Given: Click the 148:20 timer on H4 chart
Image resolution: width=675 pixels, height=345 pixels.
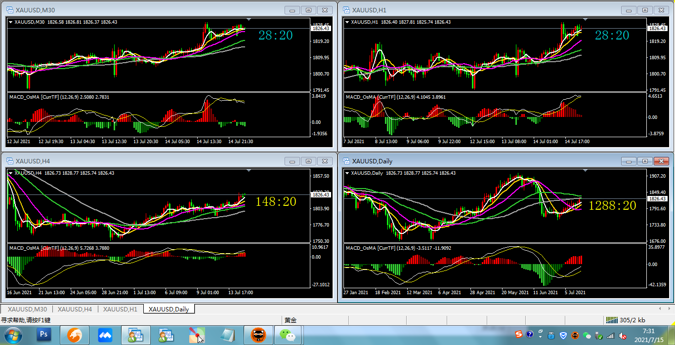Looking at the screenshot, I should [x=276, y=201].
